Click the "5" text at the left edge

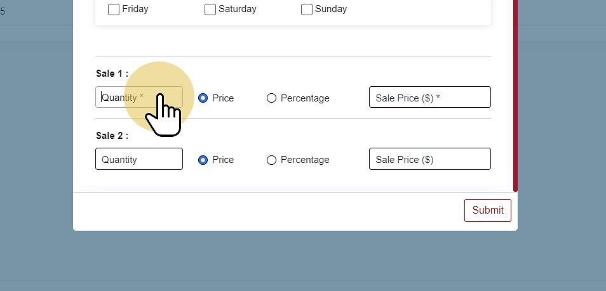click(3, 11)
